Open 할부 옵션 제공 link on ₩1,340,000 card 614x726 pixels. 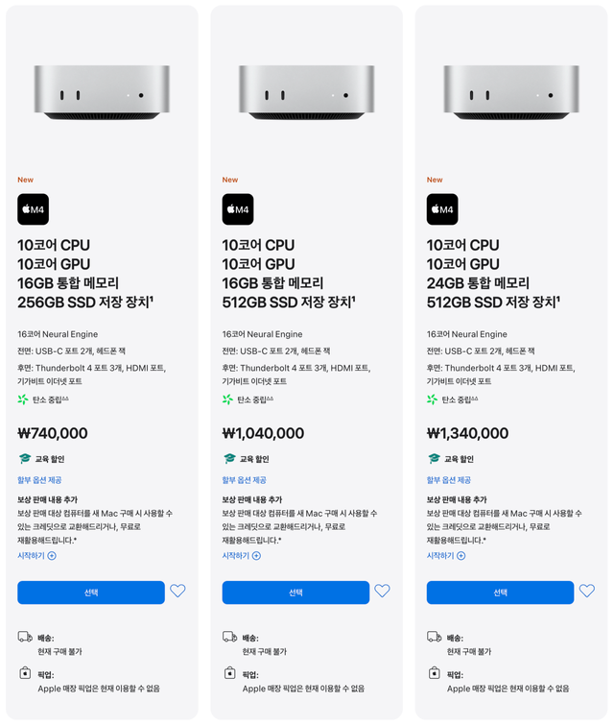[x=449, y=479]
